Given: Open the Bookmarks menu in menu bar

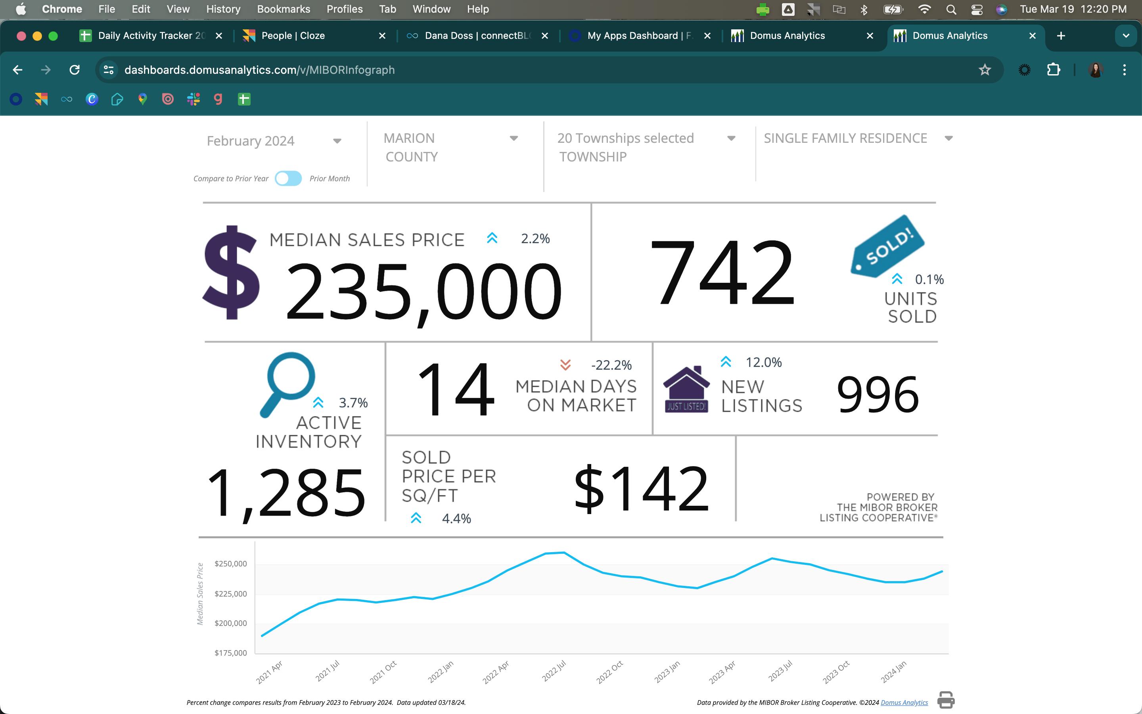Looking at the screenshot, I should tap(283, 10).
